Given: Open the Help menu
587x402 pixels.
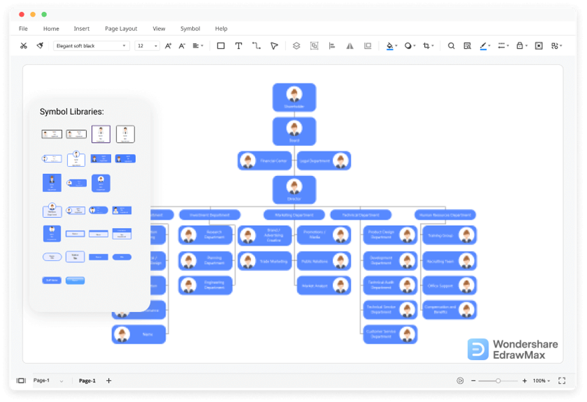Looking at the screenshot, I should (x=221, y=28).
